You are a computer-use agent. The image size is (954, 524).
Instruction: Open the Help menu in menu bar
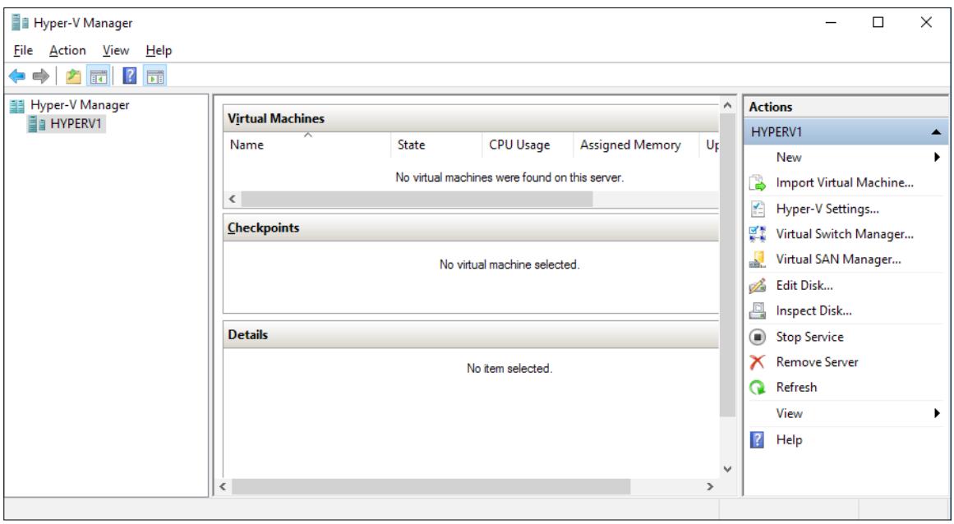(159, 50)
